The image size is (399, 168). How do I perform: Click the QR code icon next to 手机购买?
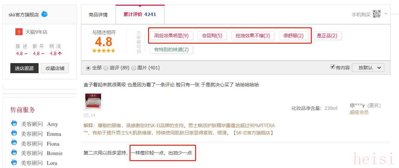[x=376, y=14]
